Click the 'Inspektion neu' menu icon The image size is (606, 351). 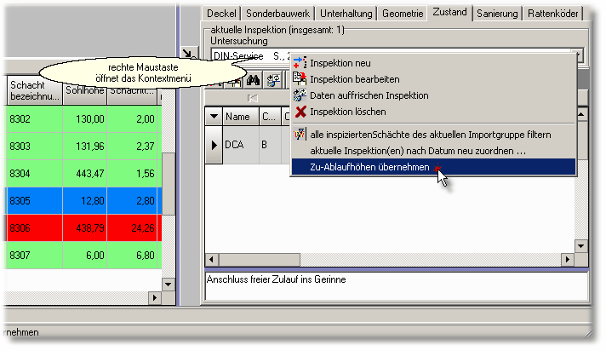point(299,63)
